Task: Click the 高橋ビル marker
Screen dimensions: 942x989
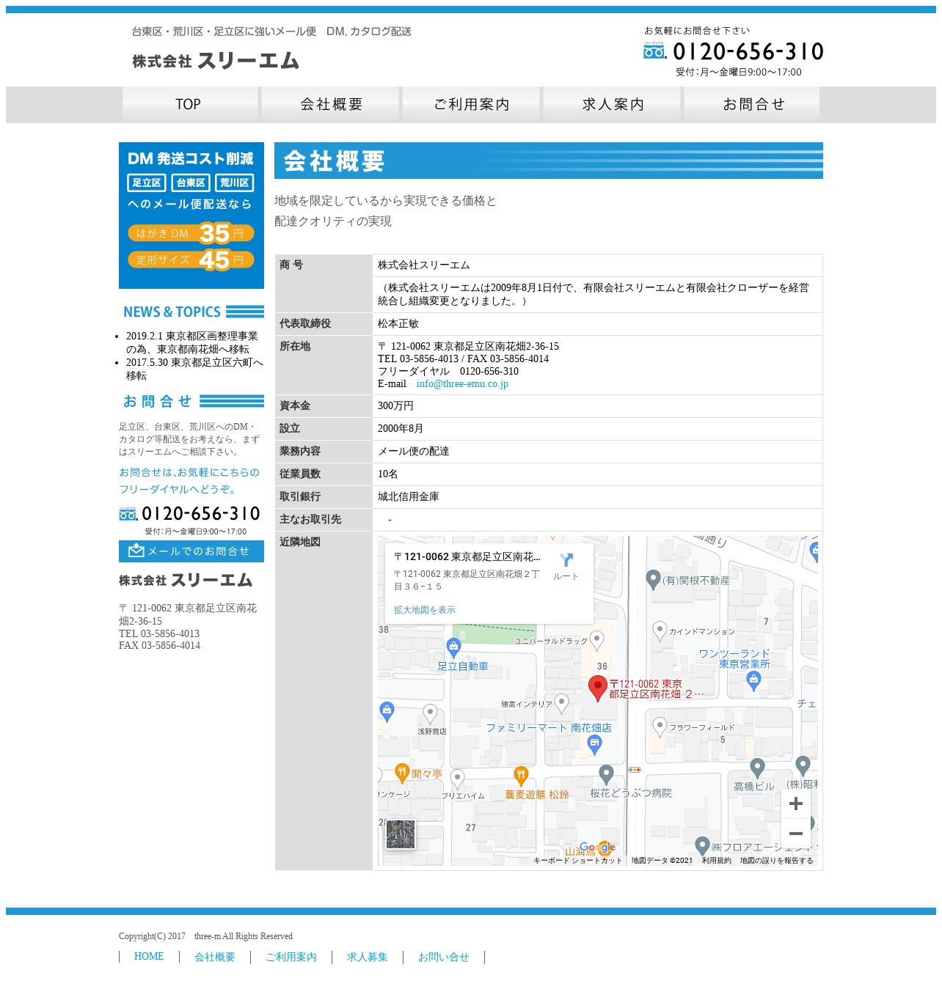Action: coord(758,768)
